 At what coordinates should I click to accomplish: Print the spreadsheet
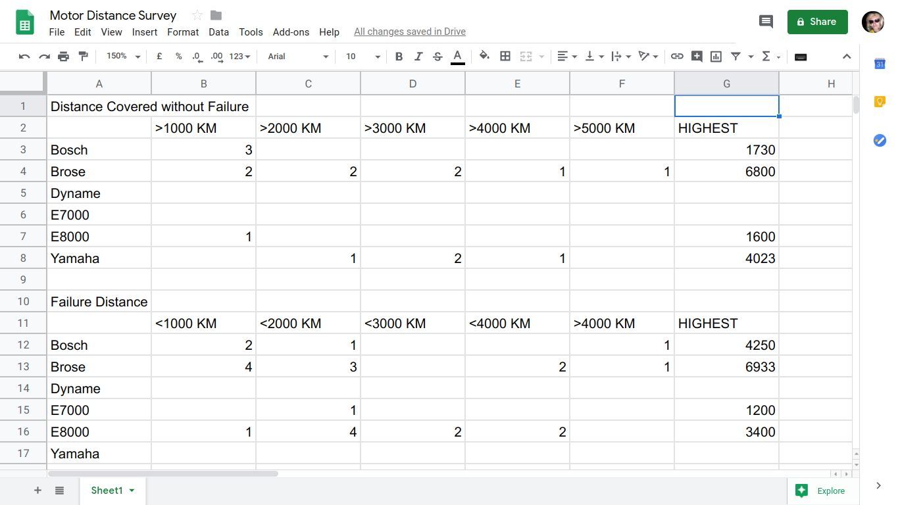click(63, 57)
